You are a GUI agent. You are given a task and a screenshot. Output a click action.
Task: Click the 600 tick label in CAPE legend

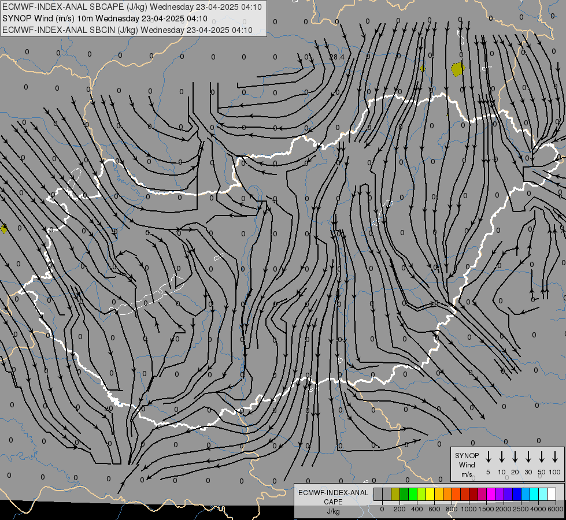pyautogui.click(x=434, y=509)
